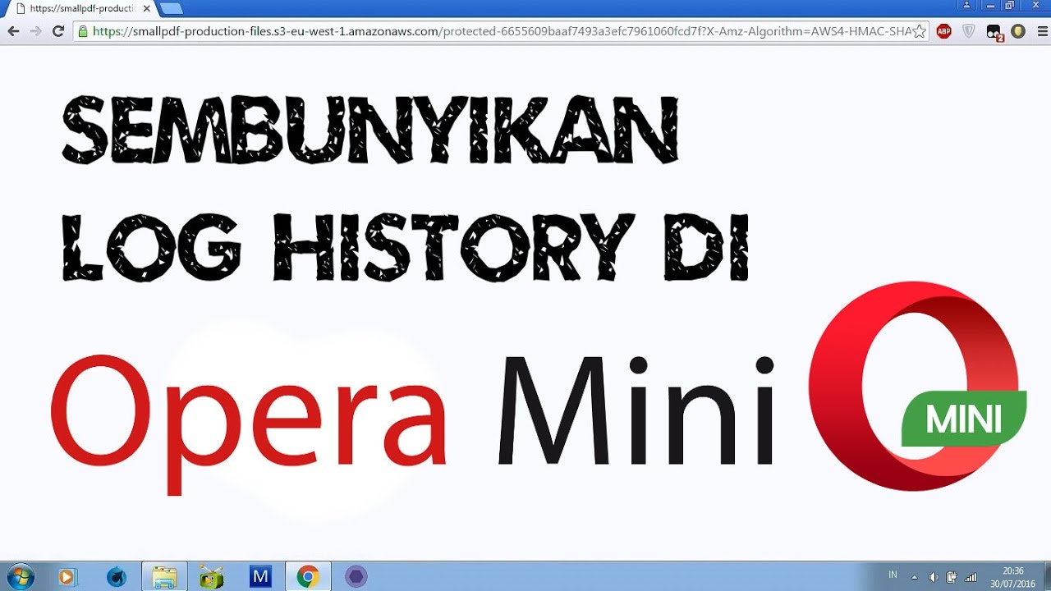The height and width of the screenshot is (591, 1051).
Task: Open the volume speaker control
Action: (934, 577)
